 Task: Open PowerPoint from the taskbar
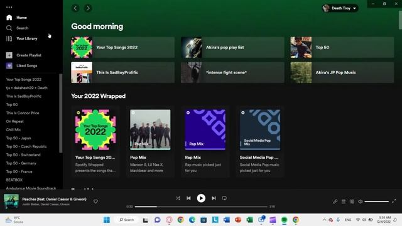tap(238, 220)
